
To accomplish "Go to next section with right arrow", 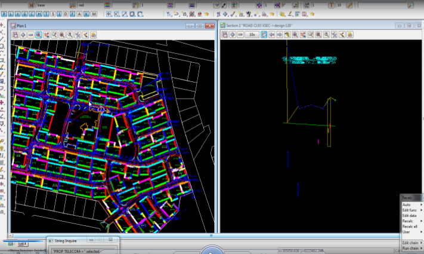I will (x=279, y=35).
